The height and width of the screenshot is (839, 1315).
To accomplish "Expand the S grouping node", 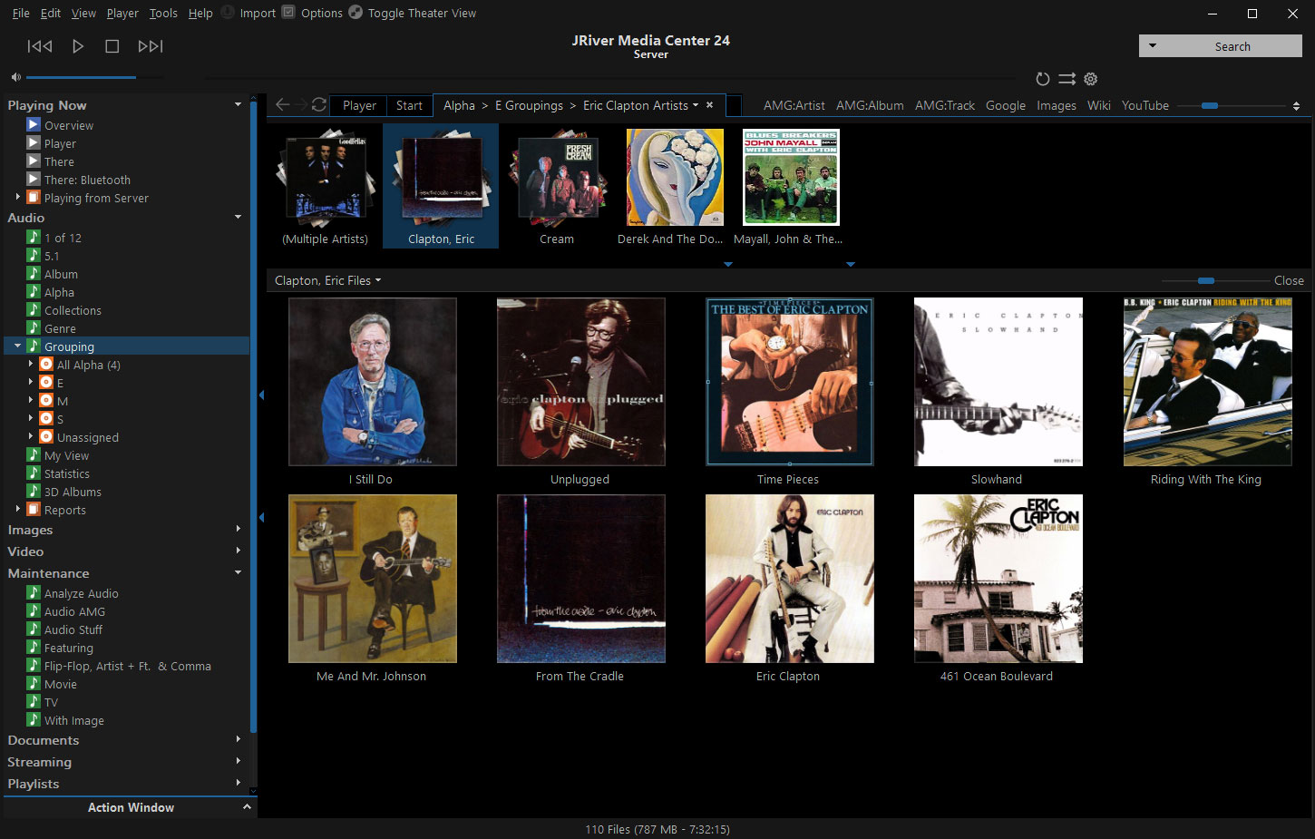I will pos(30,418).
